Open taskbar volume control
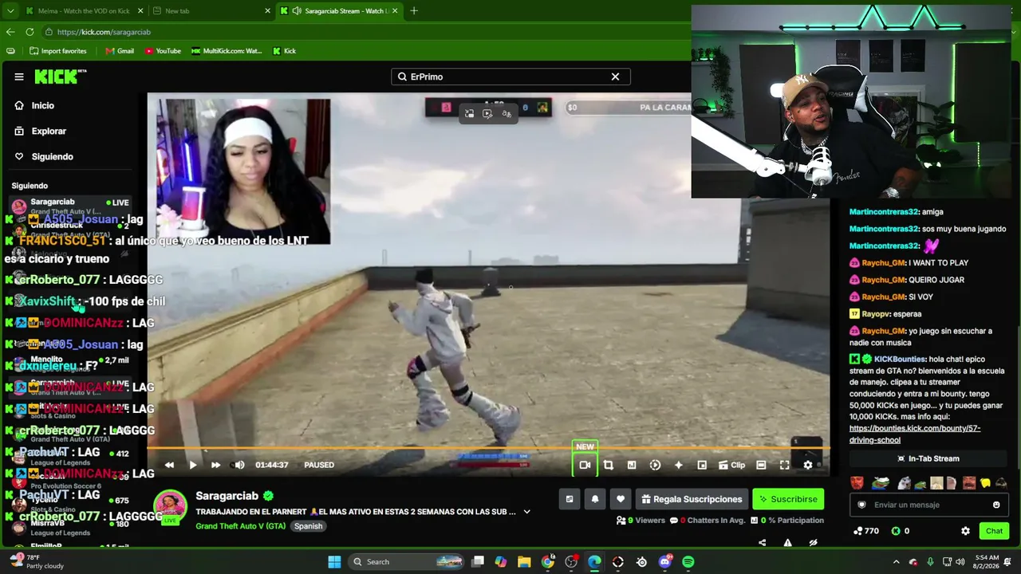1021x574 pixels. click(960, 562)
